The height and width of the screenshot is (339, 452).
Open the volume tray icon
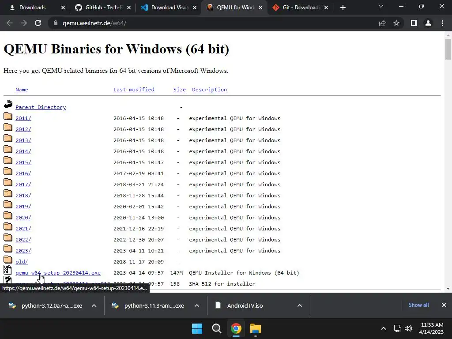408,328
